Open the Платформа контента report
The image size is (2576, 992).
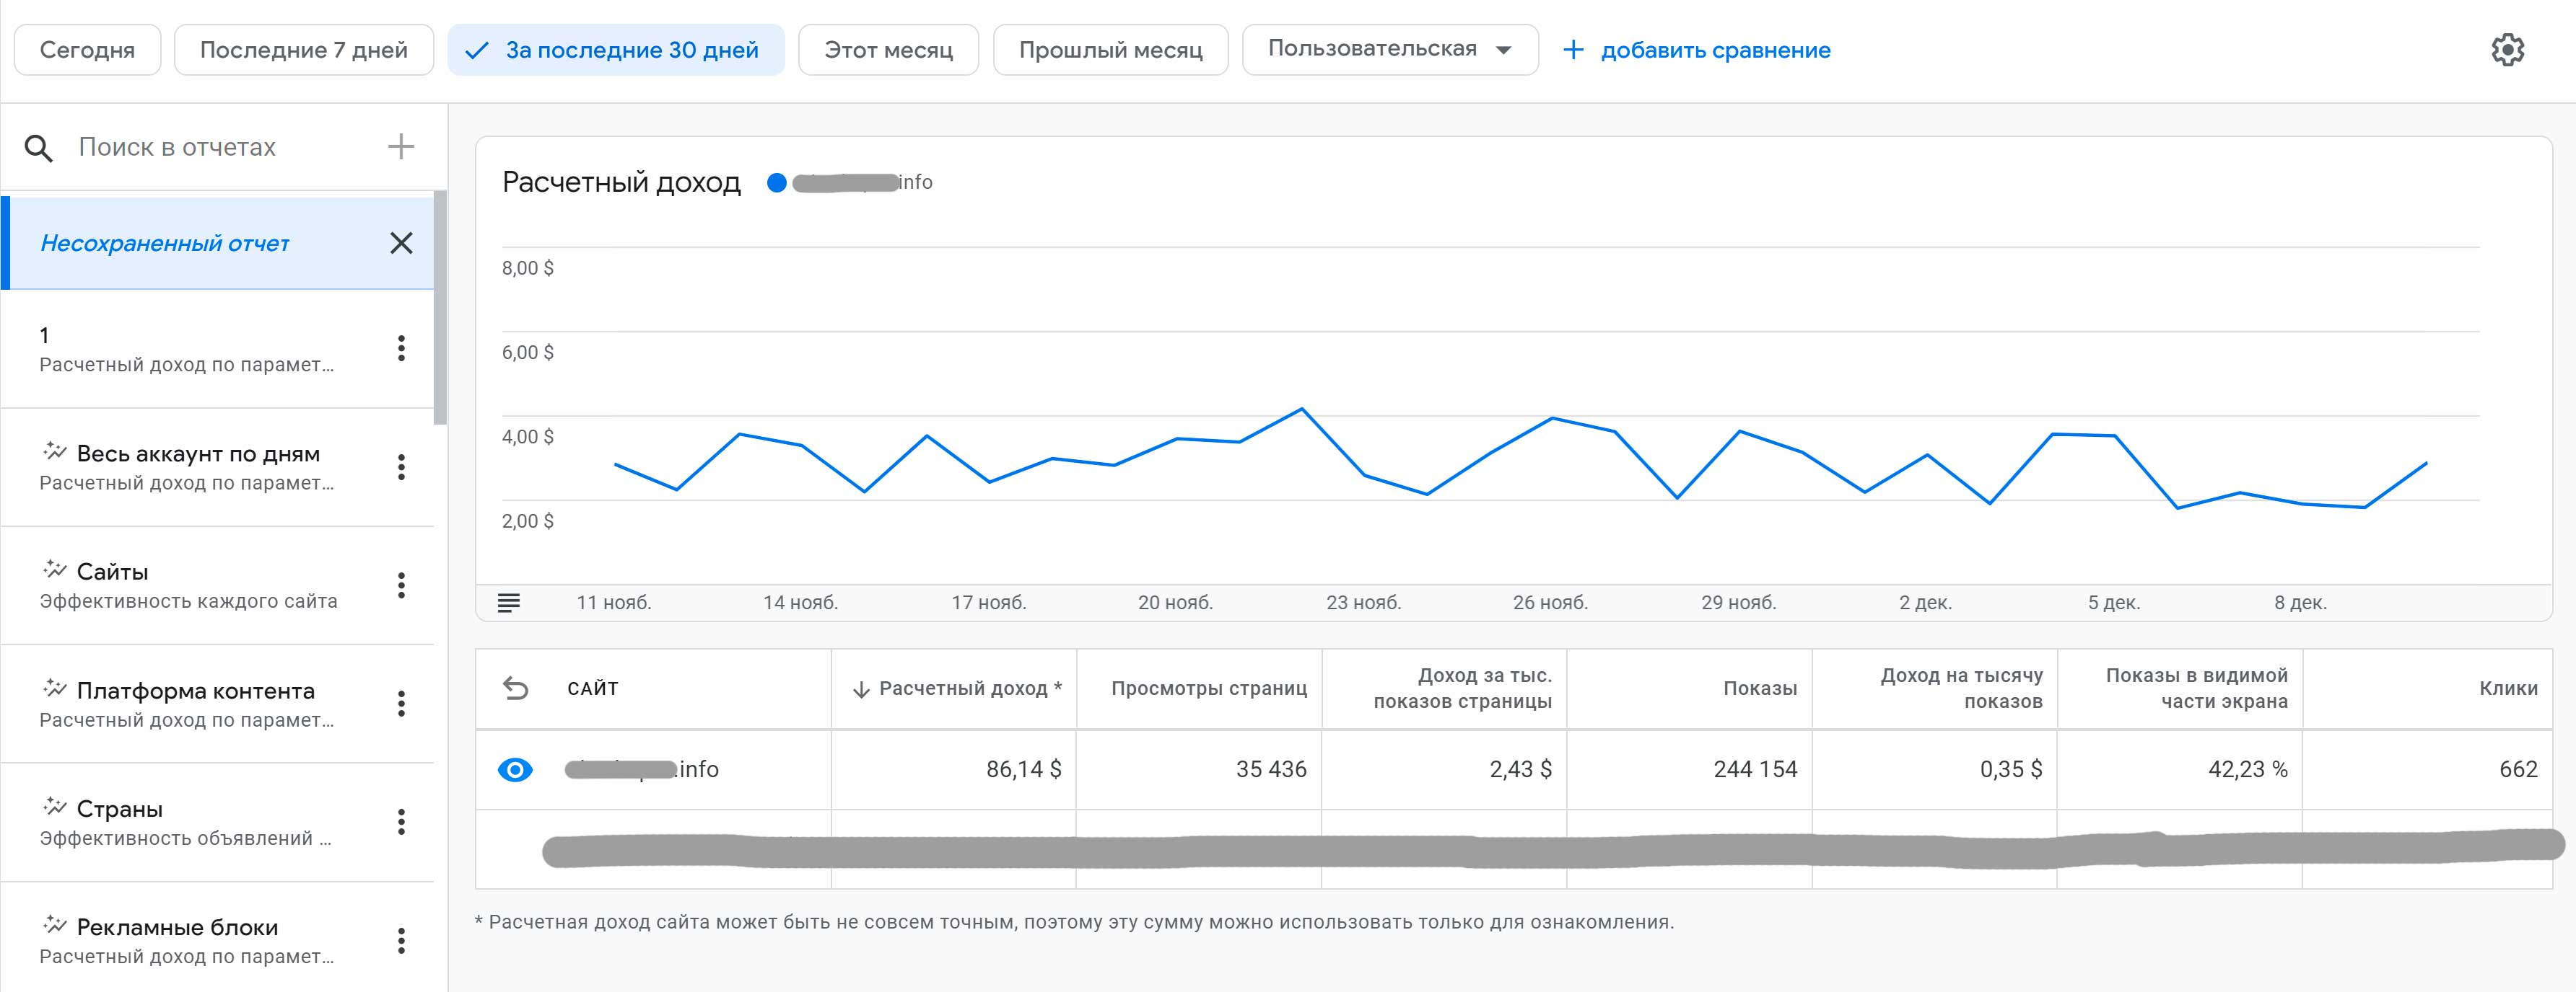(x=195, y=691)
